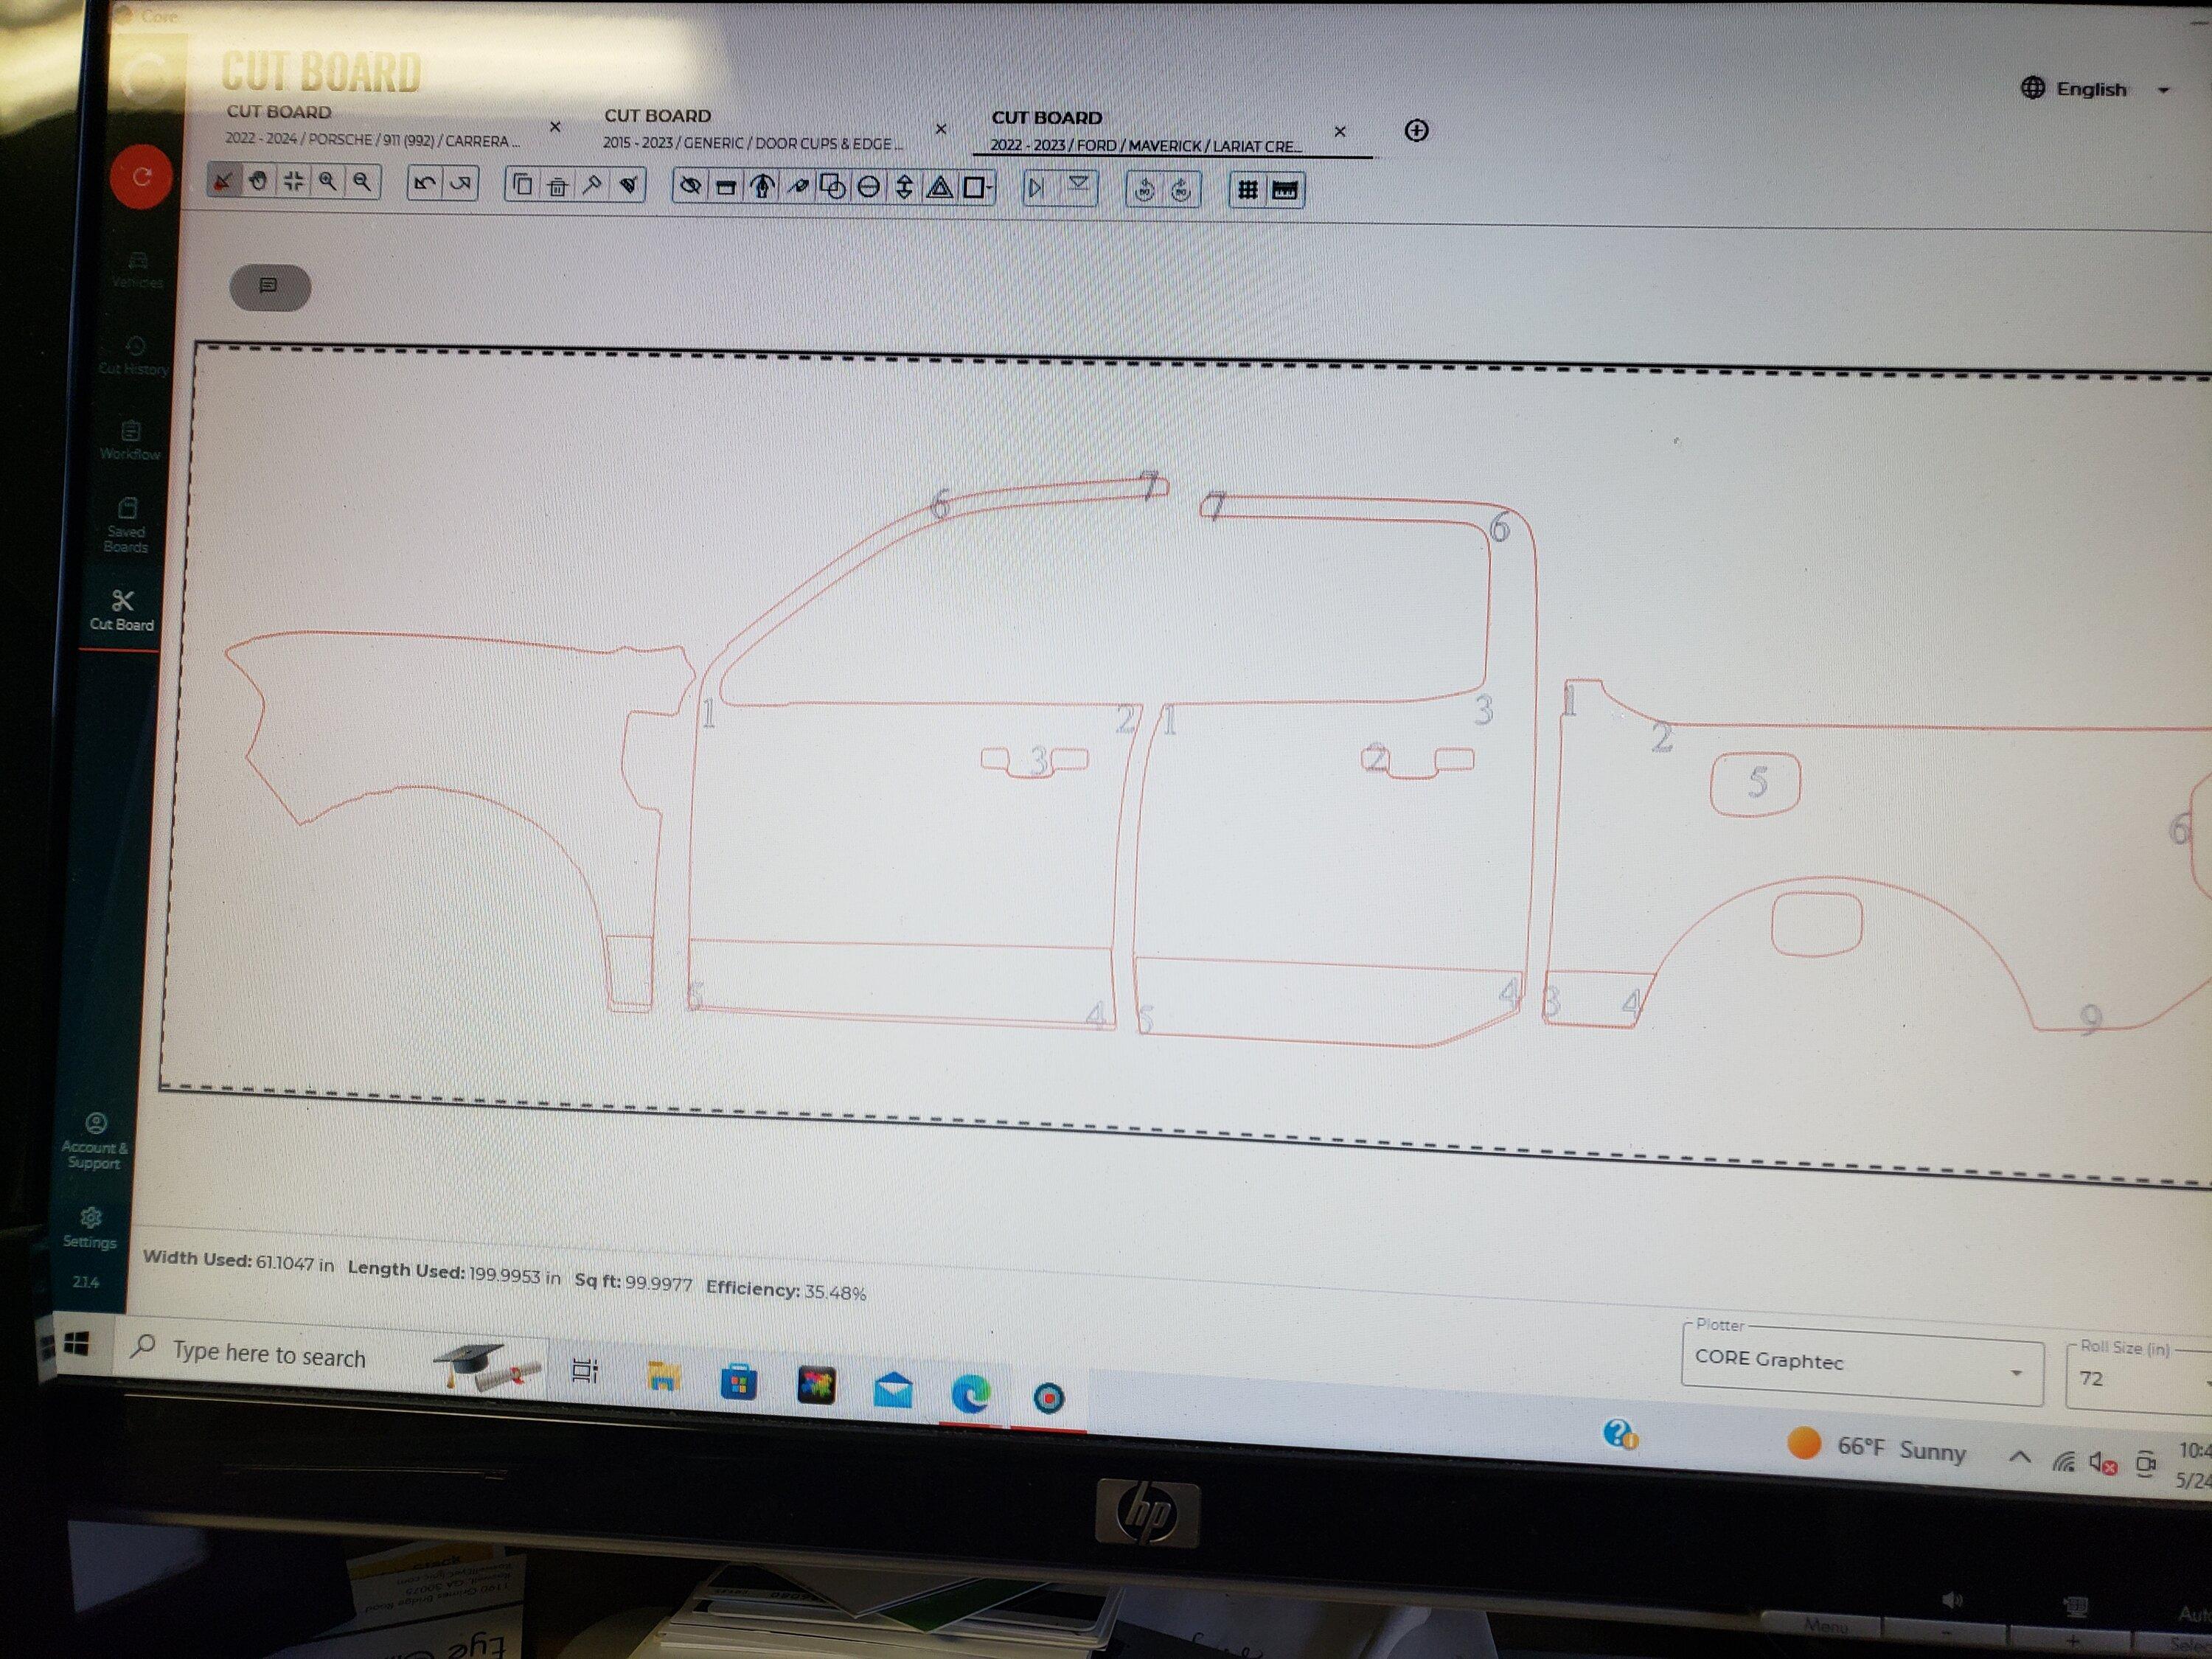Open Microsoft Edge from taskbar
Viewport: 2212px width, 1659px height.
tap(970, 1393)
